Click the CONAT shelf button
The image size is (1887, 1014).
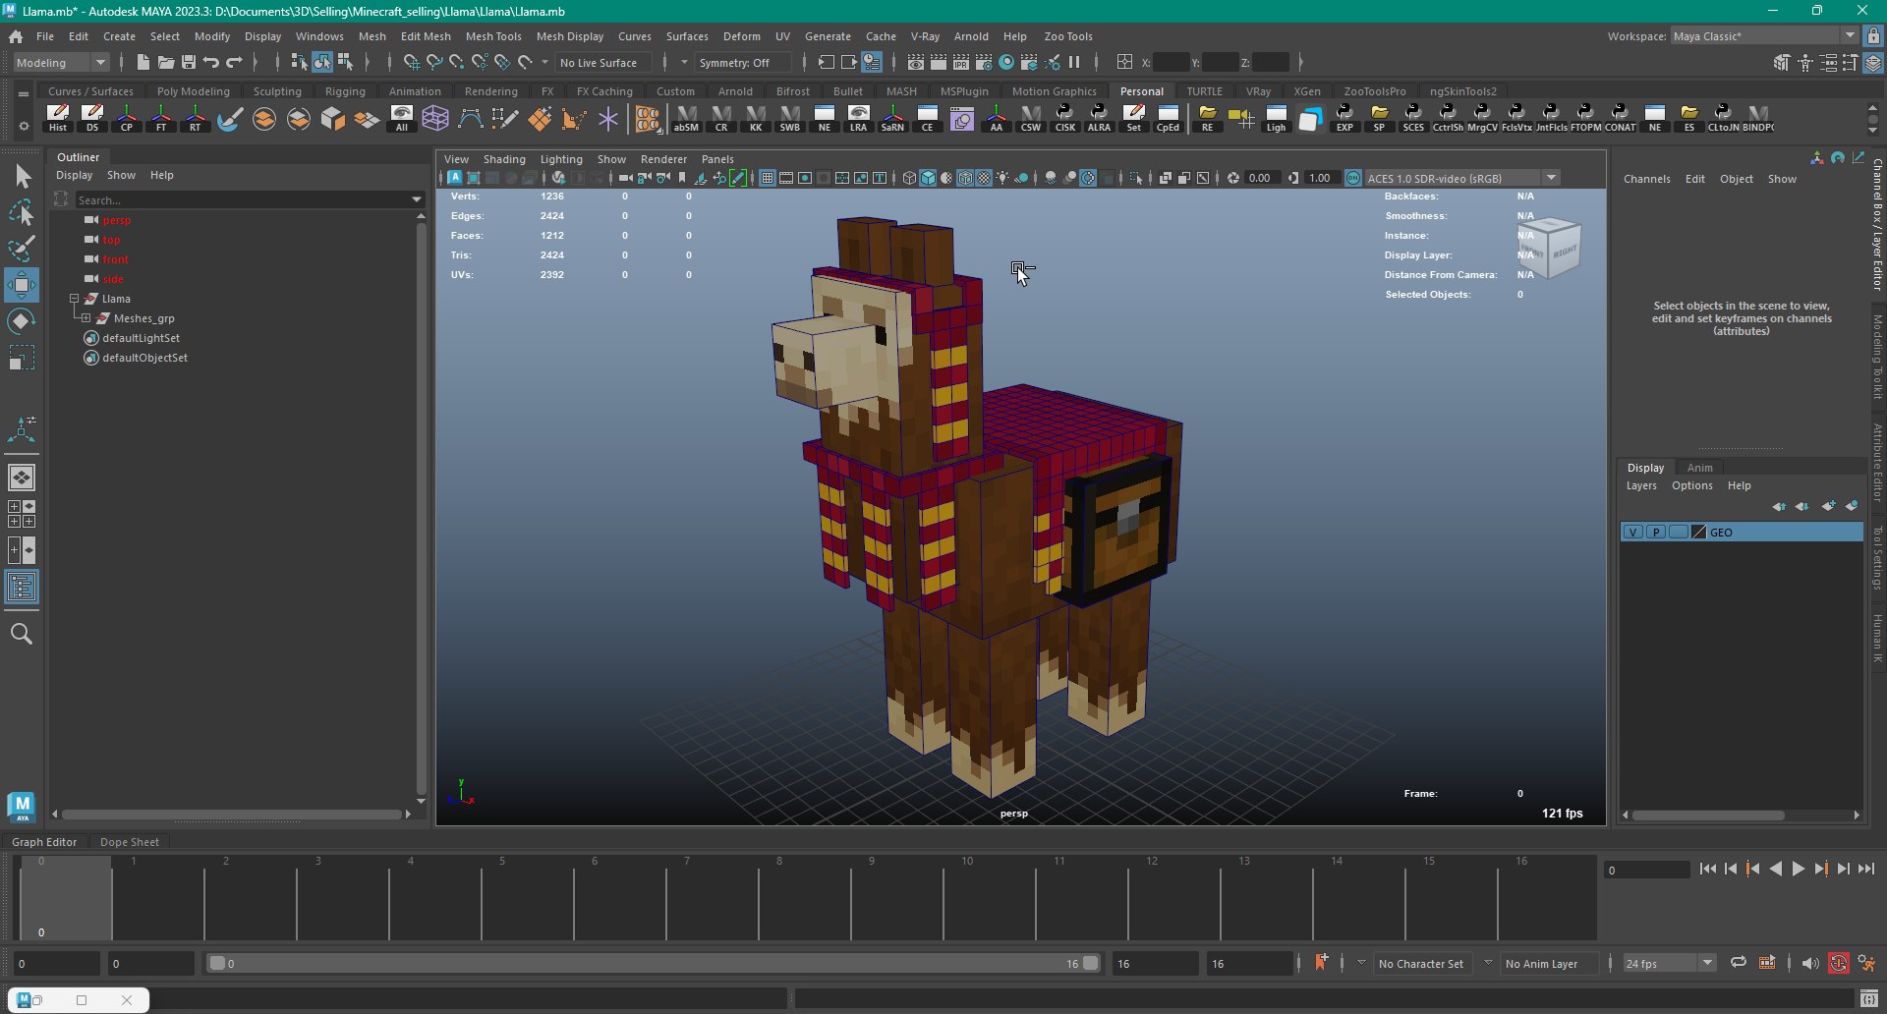point(1620,118)
